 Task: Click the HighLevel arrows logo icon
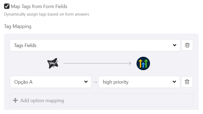point(143,64)
